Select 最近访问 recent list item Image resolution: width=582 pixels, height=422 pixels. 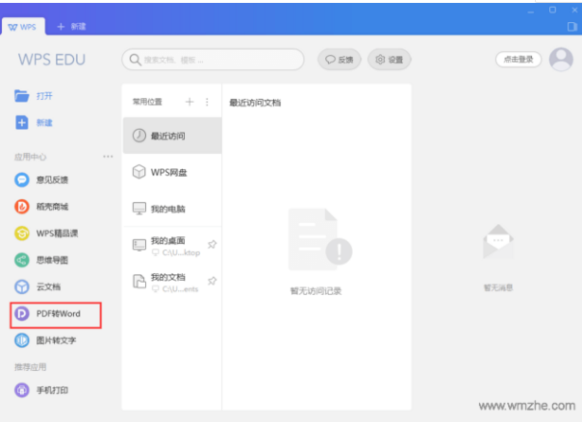tap(172, 136)
